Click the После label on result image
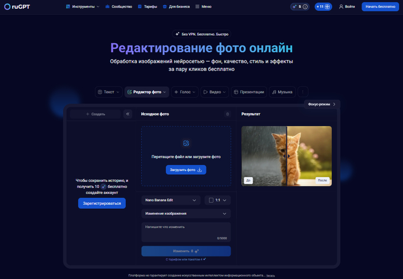The width and height of the screenshot is (403, 279). (322, 180)
